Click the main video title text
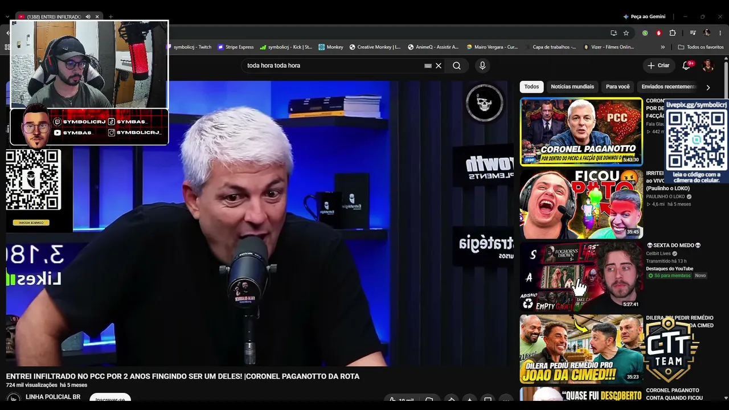The image size is (729, 410). (x=183, y=376)
